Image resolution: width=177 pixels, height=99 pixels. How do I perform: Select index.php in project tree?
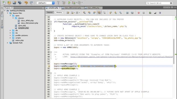[x=19, y=40]
